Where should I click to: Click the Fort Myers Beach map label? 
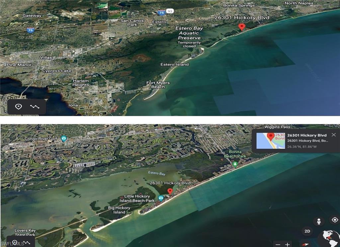point(158,85)
